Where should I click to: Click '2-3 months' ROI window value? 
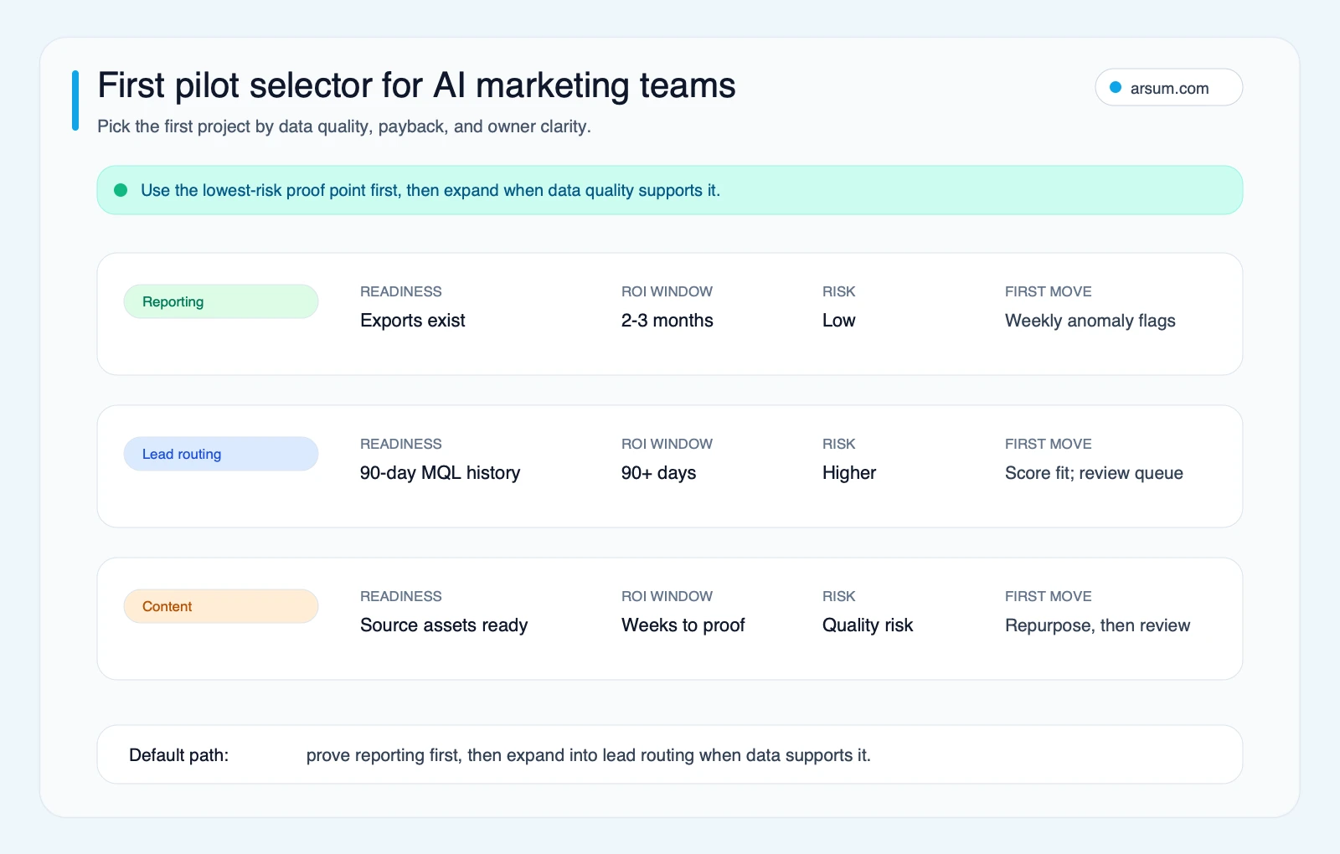coord(667,321)
